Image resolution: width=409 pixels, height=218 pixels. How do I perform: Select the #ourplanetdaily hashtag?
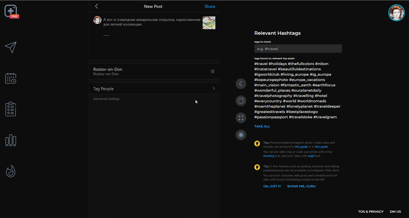click(x=306, y=90)
